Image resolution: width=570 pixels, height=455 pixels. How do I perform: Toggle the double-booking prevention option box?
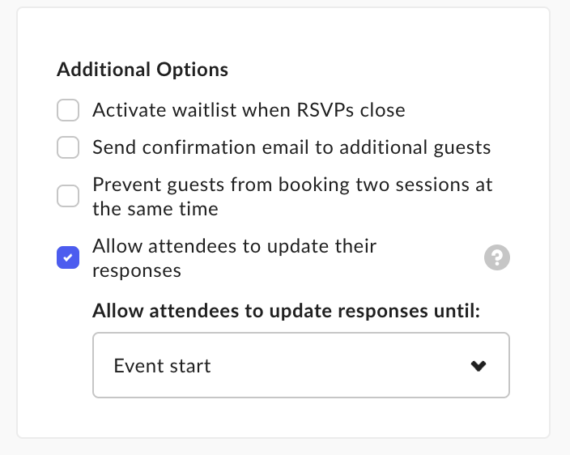point(68,196)
